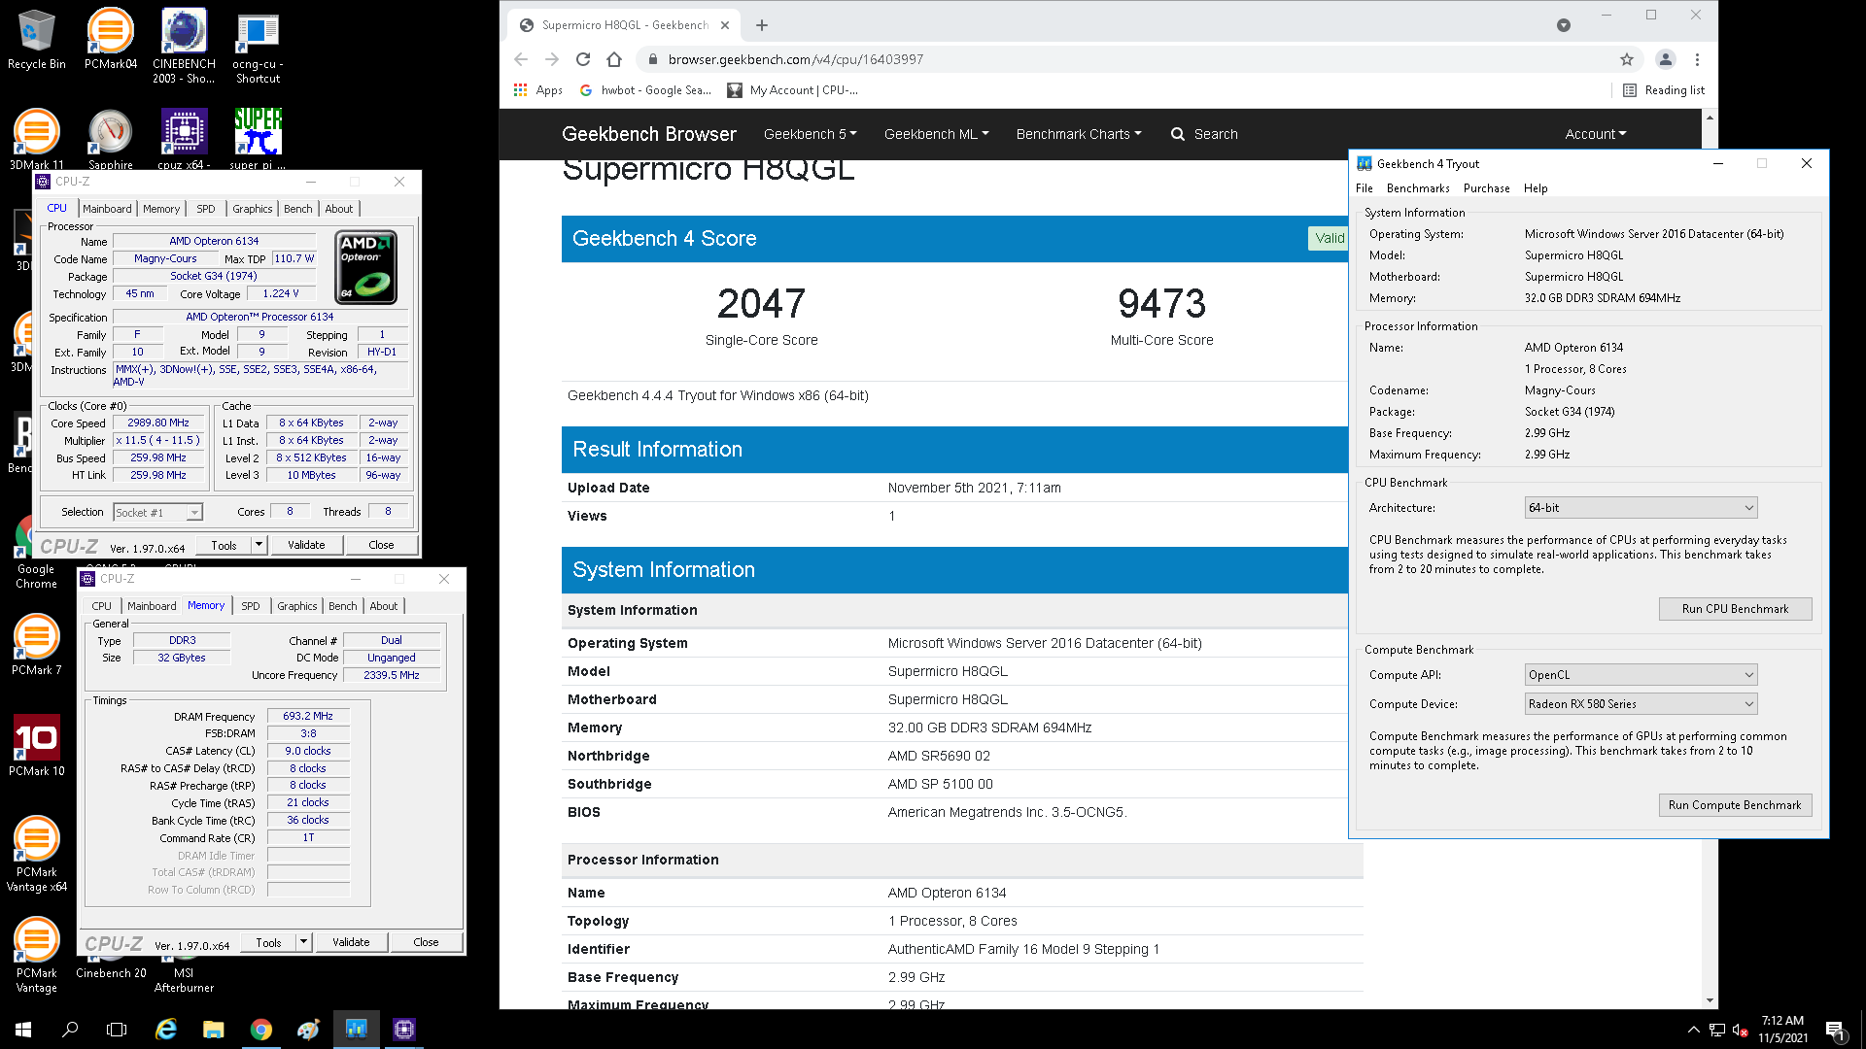Click the Chrome home icon

coord(614,59)
